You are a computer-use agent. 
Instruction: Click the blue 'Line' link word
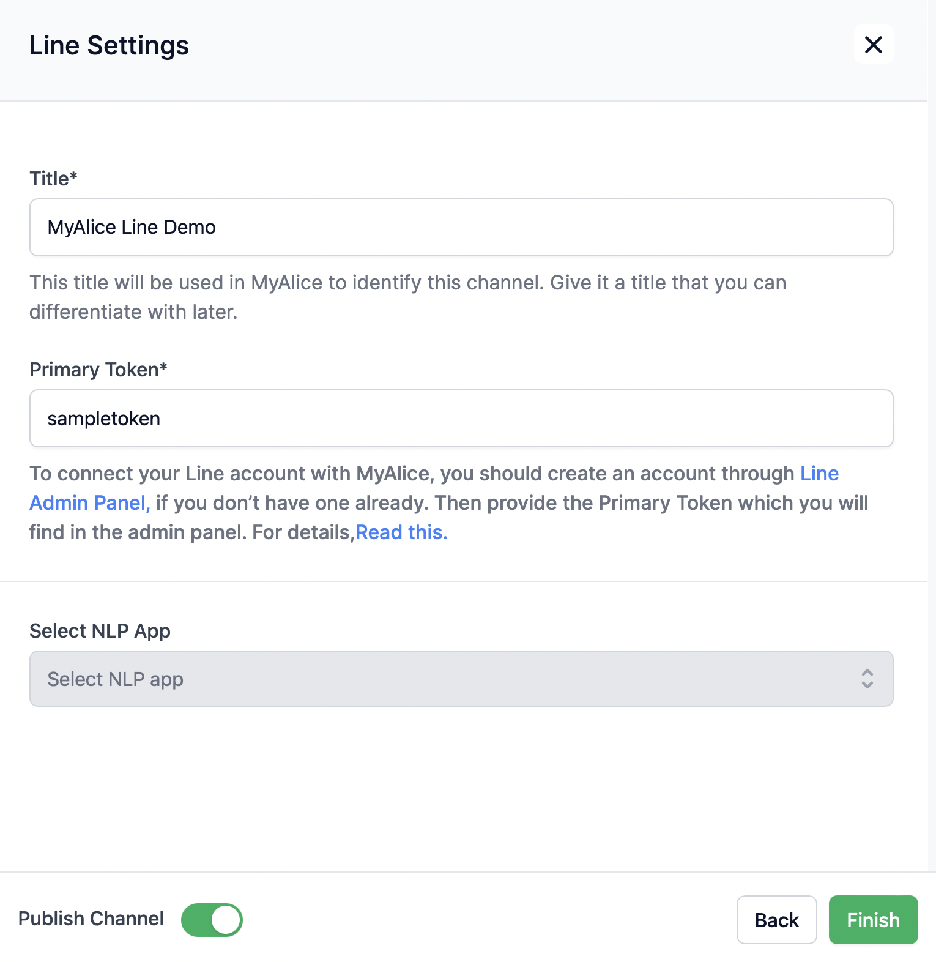pyautogui.click(x=819, y=474)
